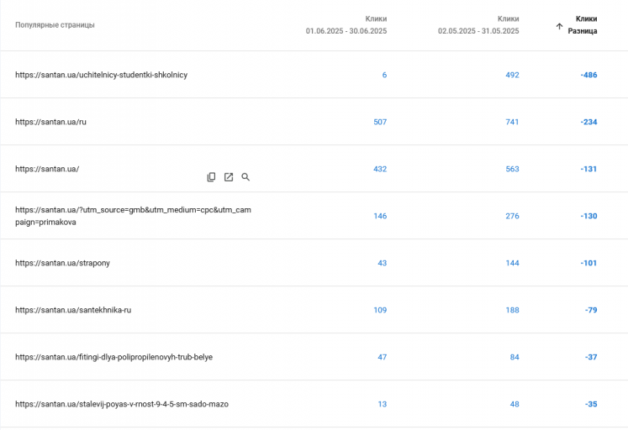This screenshot has width=628, height=430.
Task: Select the santan.ua/ root page row
Action: (x=314, y=169)
